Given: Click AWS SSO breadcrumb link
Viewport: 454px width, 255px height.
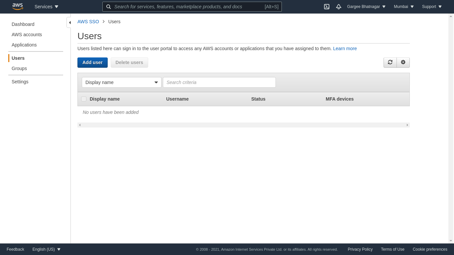Looking at the screenshot, I should pyautogui.click(x=88, y=22).
